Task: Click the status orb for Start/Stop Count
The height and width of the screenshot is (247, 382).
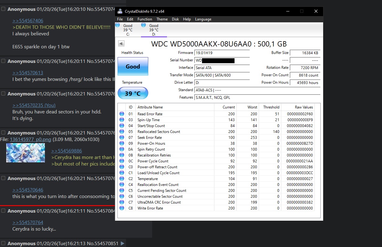Action: pos(122,126)
